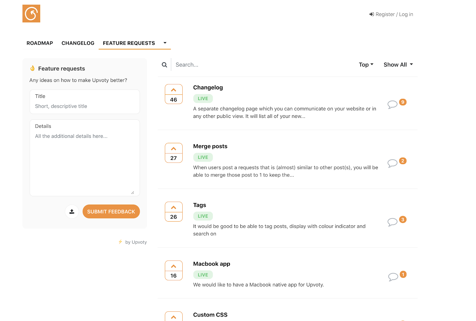Upvote the Changelog request
Image resolution: width=476 pixels, height=321 pixels.
(x=174, y=90)
